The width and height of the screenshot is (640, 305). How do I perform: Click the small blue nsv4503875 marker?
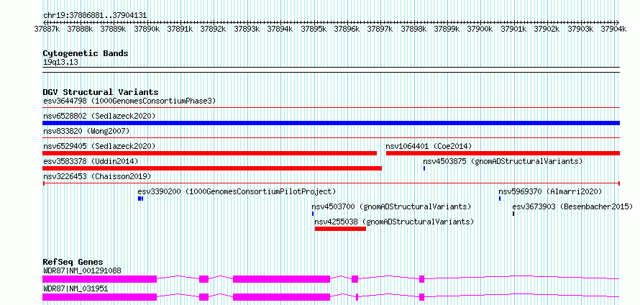pyautogui.click(x=424, y=168)
